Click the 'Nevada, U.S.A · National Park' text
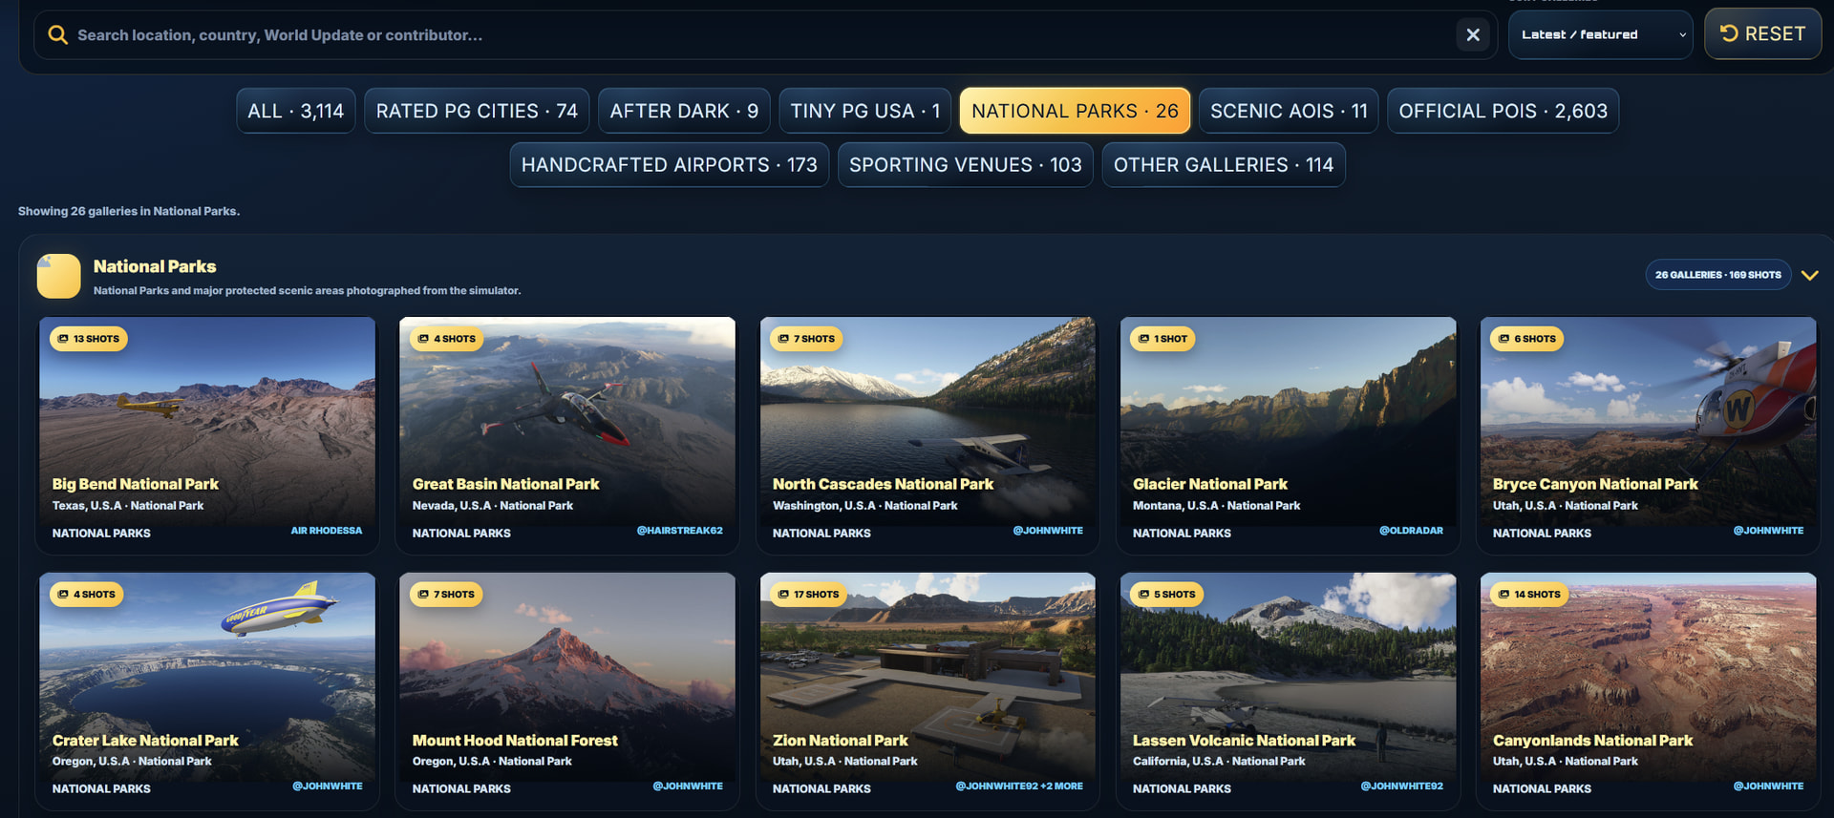The height and width of the screenshot is (818, 1834). click(493, 506)
